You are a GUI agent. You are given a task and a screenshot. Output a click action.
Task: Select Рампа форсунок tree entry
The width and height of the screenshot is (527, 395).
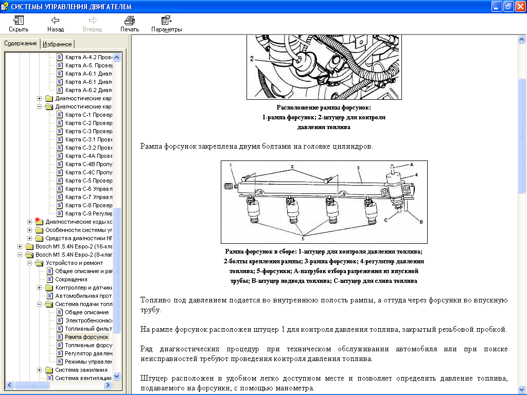coord(86,337)
